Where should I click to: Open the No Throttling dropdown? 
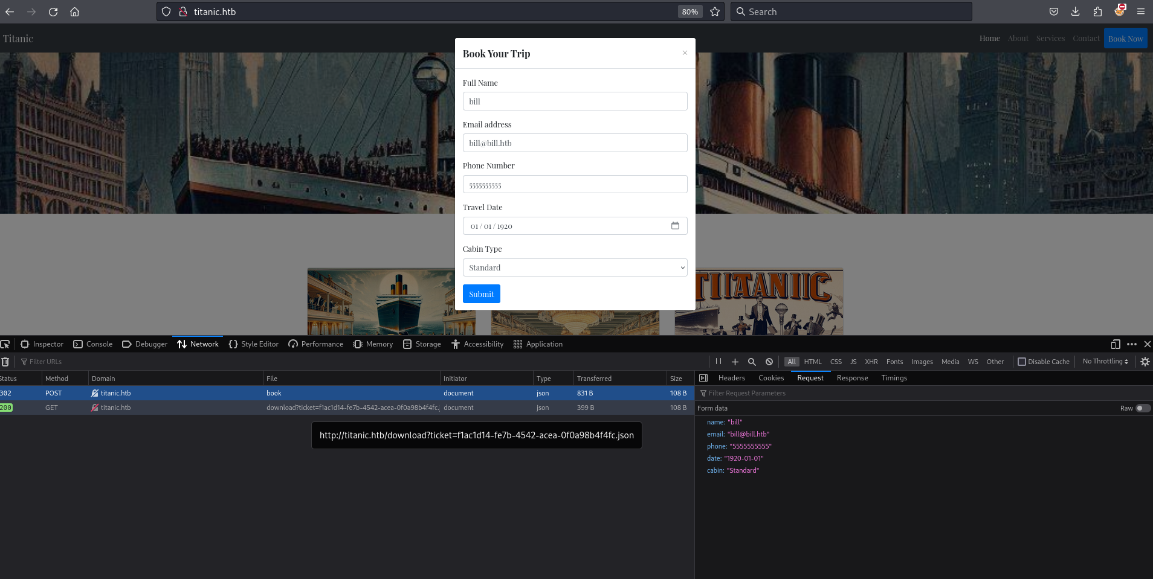coord(1105,362)
